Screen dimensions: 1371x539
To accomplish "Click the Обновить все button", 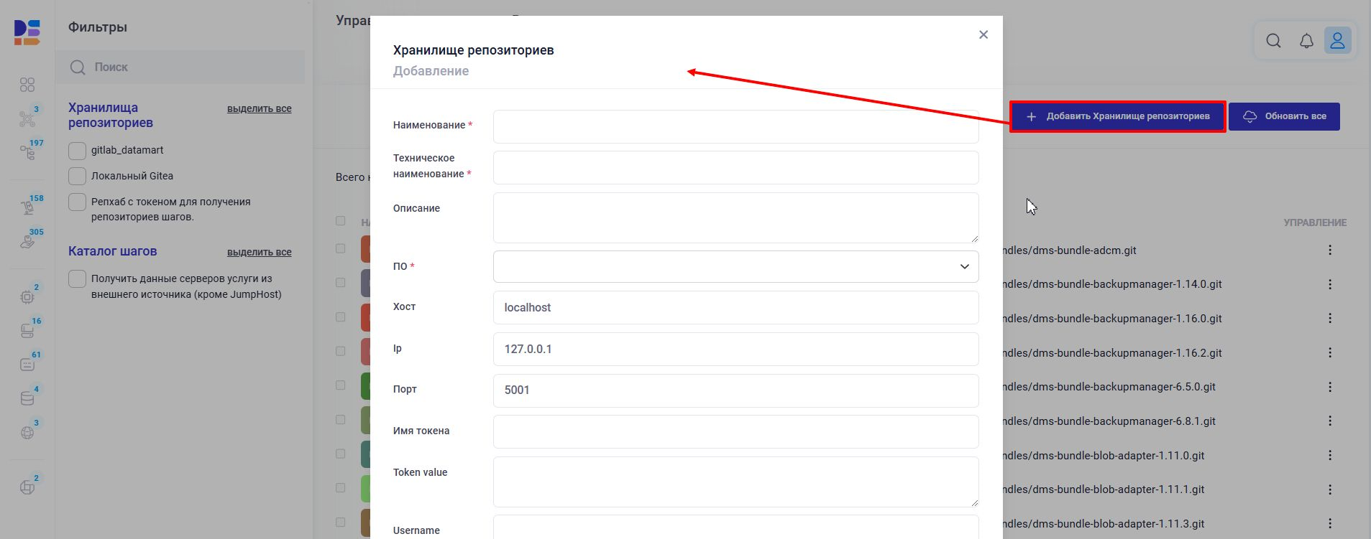I will pyautogui.click(x=1283, y=116).
